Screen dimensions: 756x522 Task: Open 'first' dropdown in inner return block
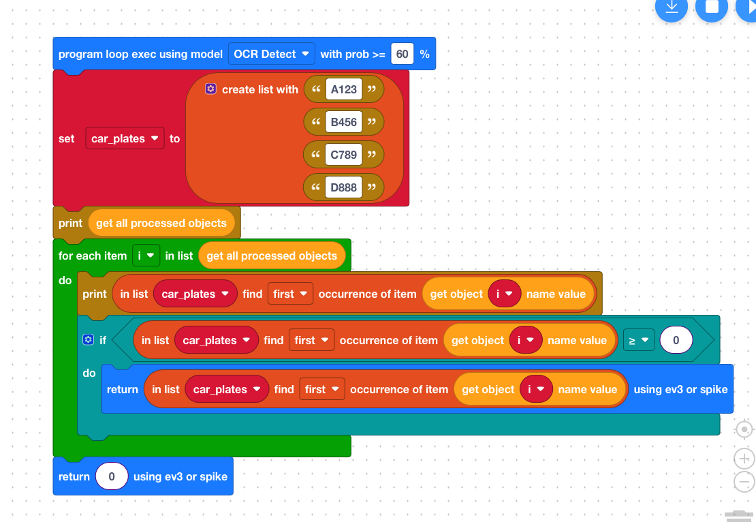(322, 389)
